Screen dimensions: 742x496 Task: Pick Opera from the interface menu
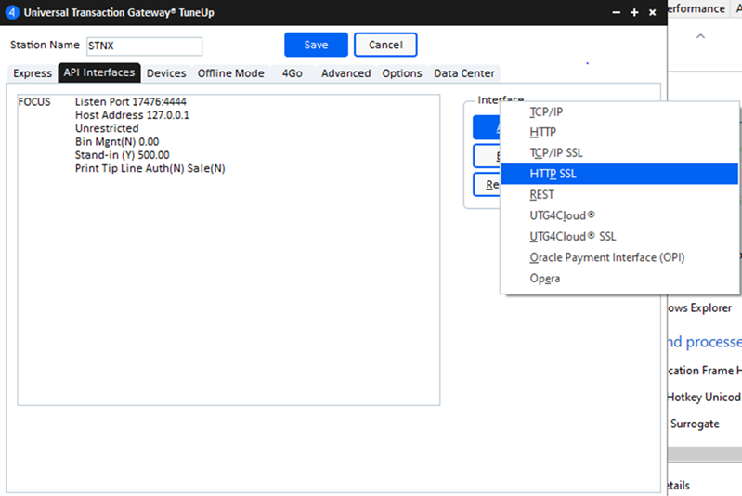[x=619, y=278]
